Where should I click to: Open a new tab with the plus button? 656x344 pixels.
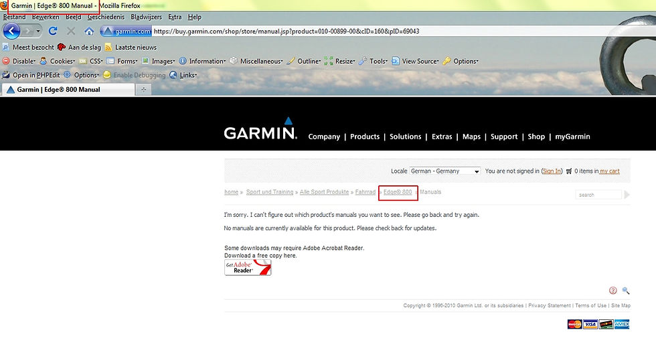(143, 90)
